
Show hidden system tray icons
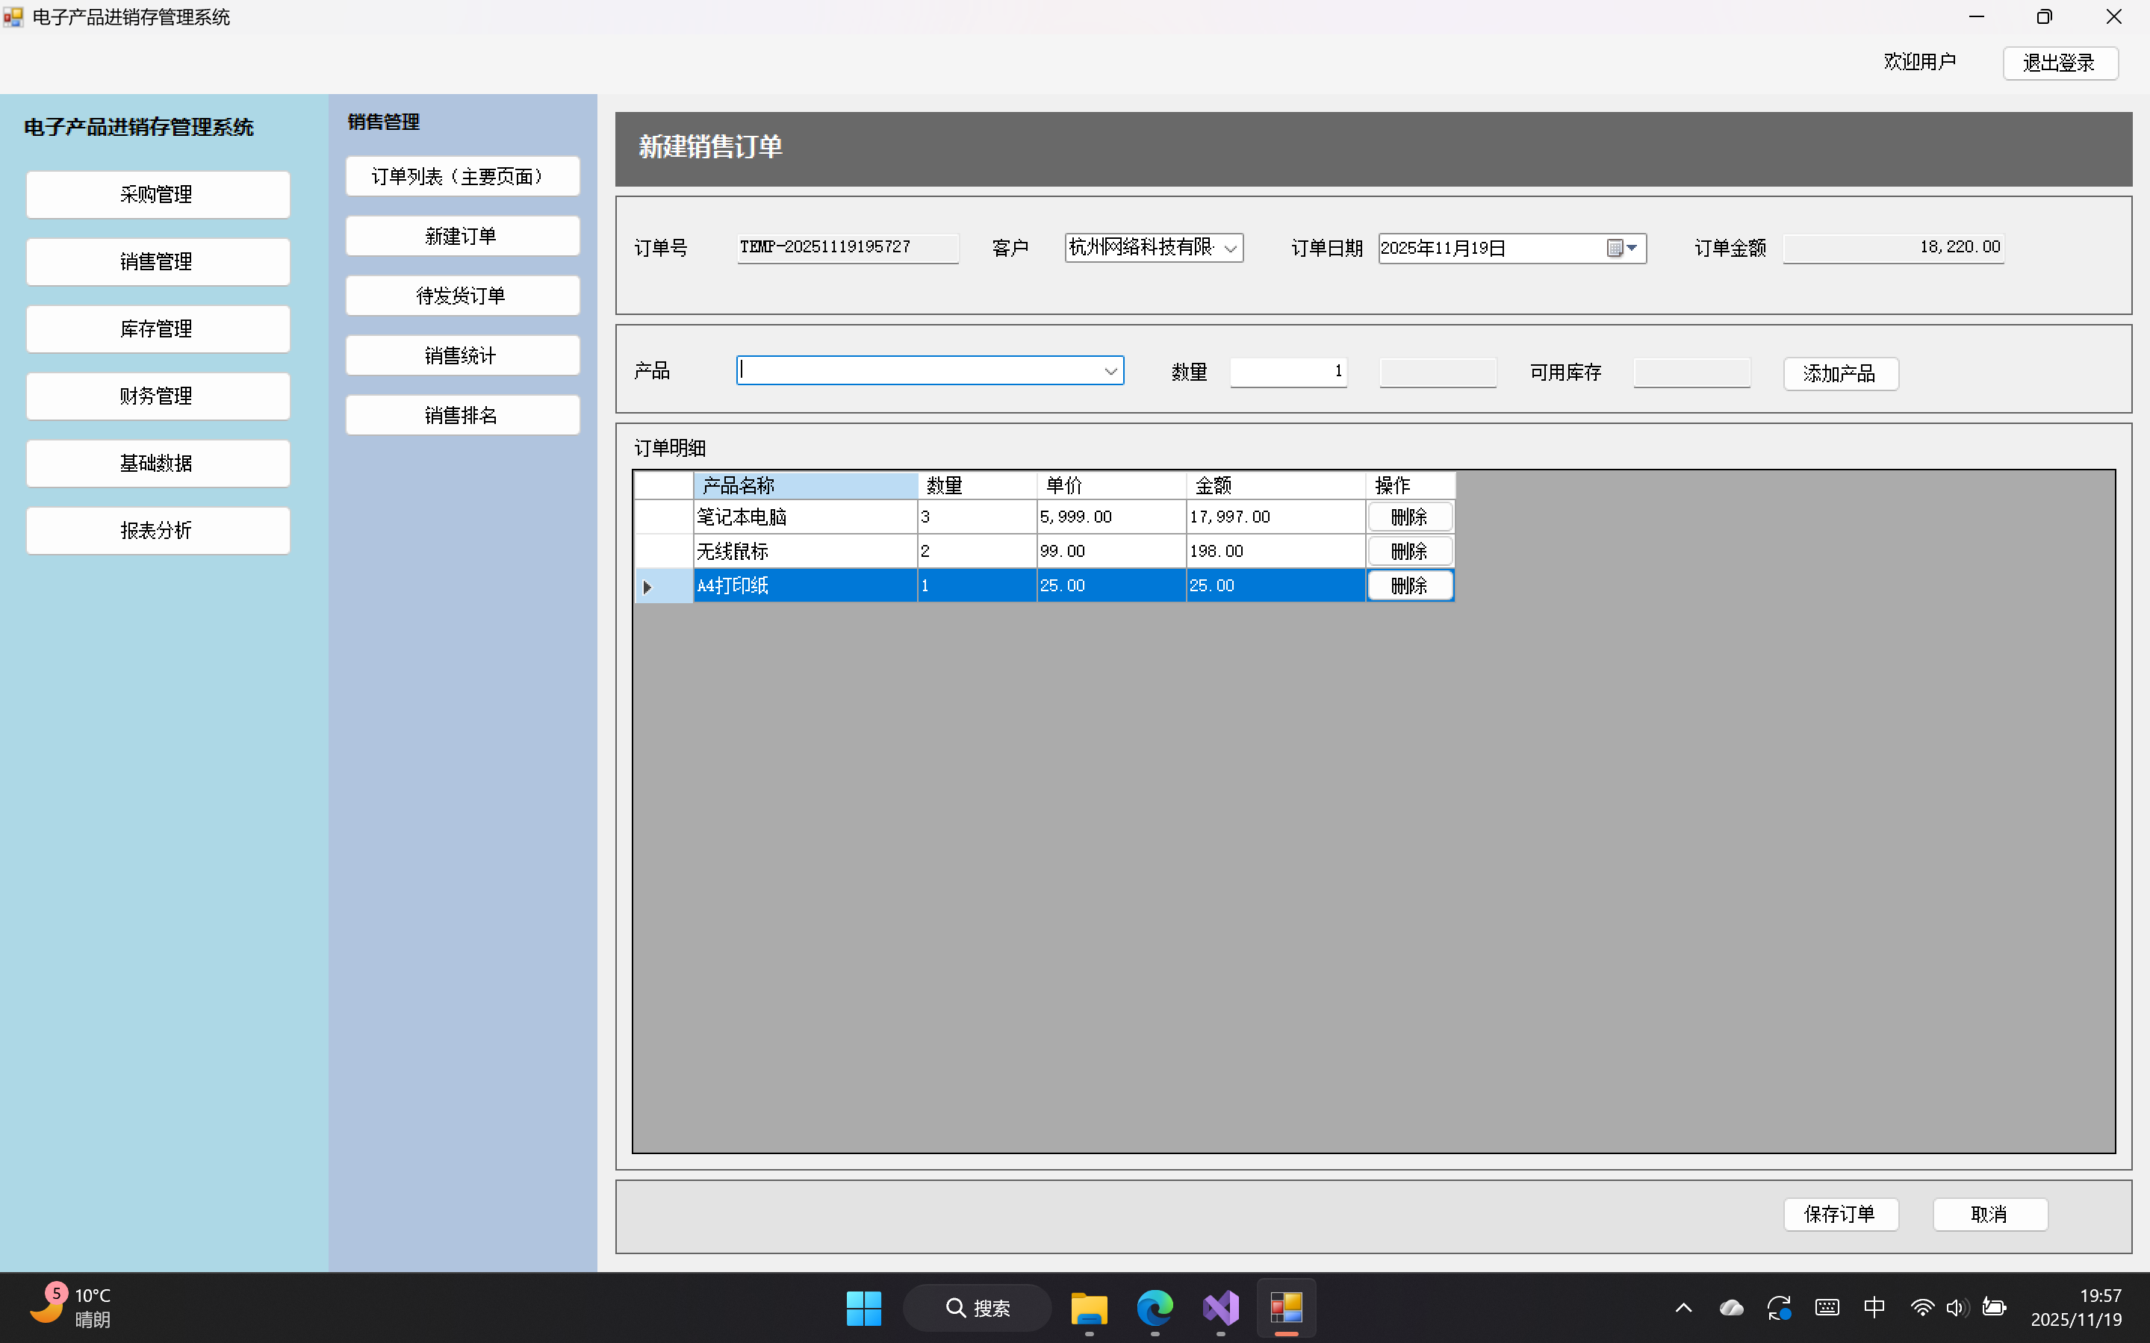1683,1307
